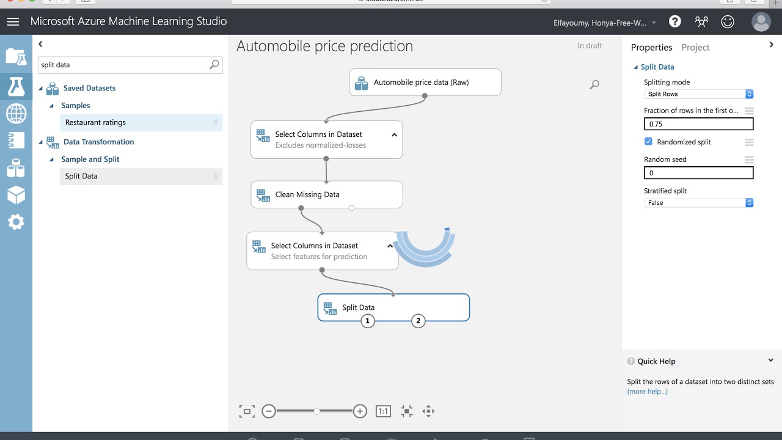782x440 pixels.
Task: Click the Randomized split options menu
Action: point(749,142)
